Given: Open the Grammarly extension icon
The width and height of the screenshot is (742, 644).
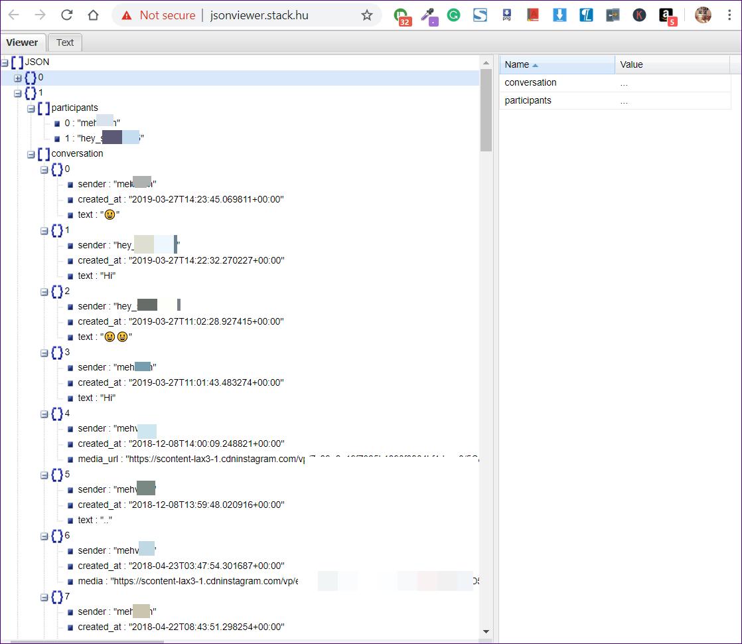Looking at the screenshot, I should (453, 15).
